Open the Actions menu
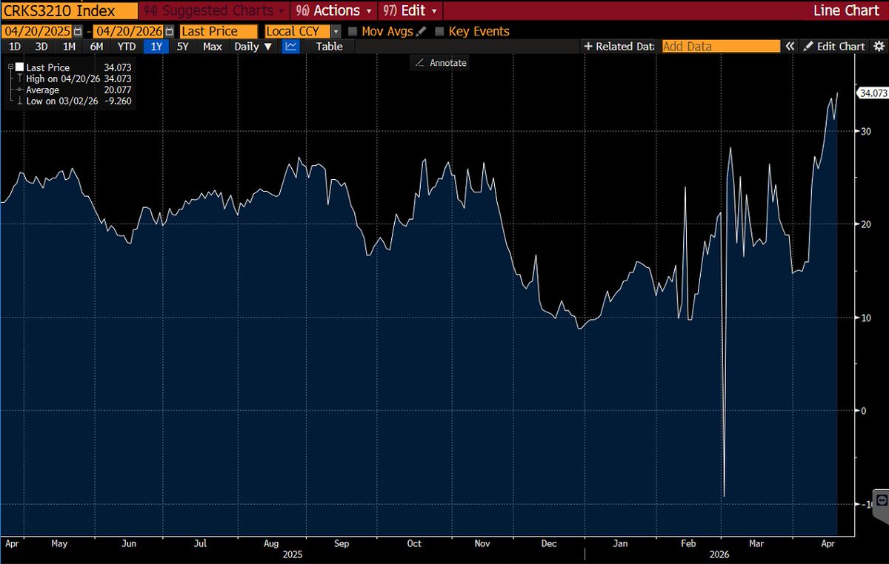Screen dimensions: 889x564 coord(333,11)
